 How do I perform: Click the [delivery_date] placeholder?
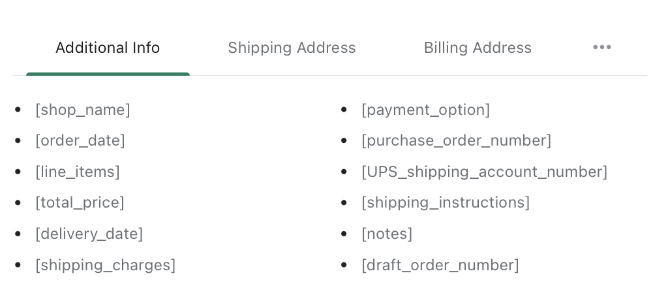[89, 234]
